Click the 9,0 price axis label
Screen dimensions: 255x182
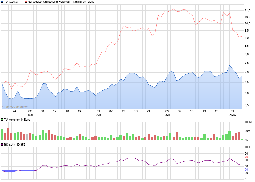[x=247, y=38]
